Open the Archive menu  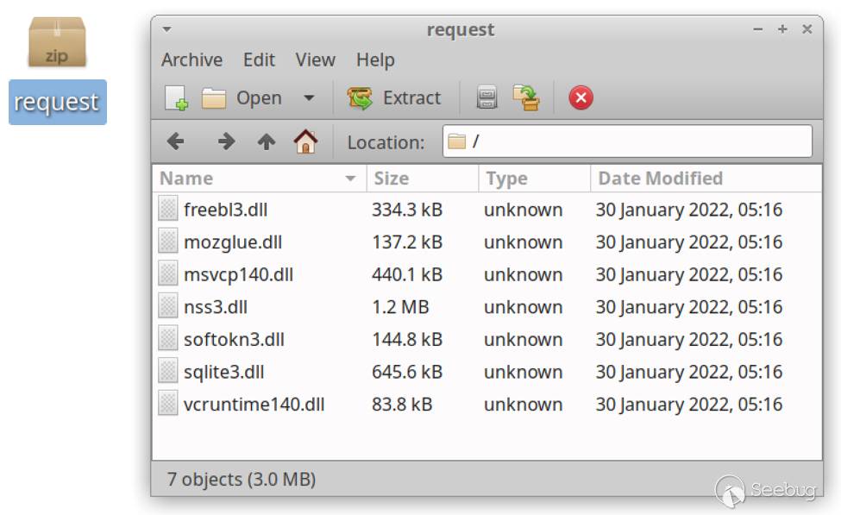coord(191,60)
